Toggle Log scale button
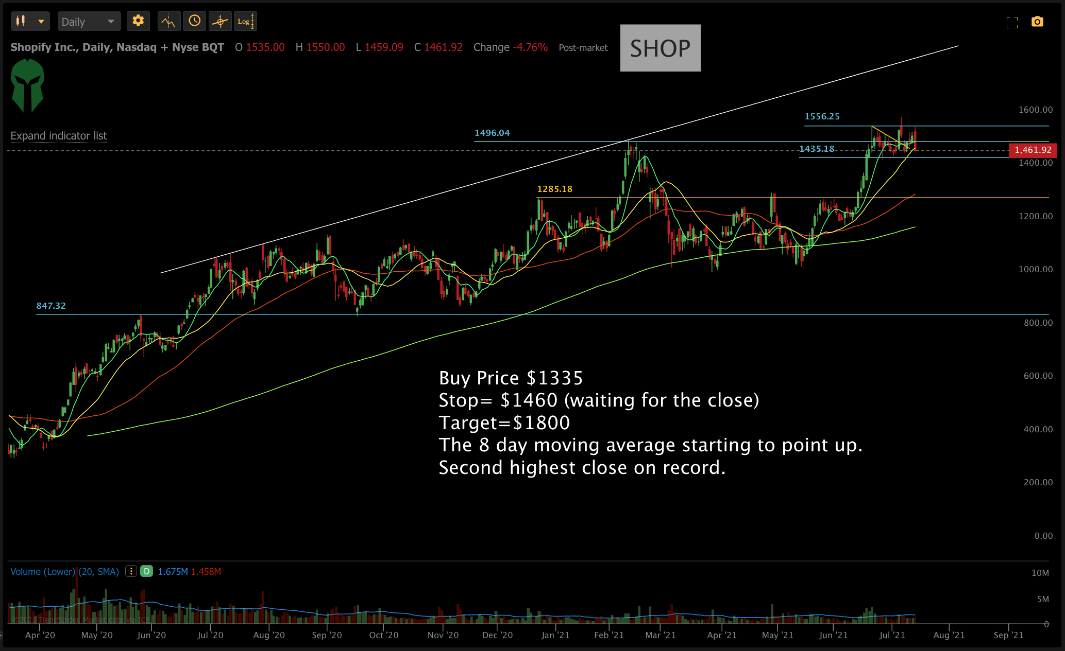 (x=245, y=21)
